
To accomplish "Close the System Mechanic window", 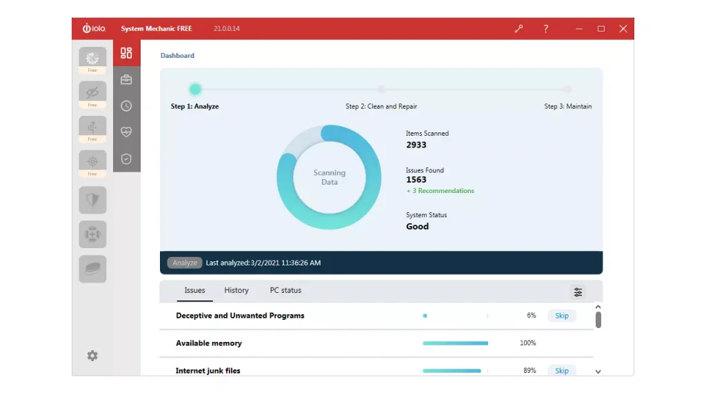I will point(623,29).
